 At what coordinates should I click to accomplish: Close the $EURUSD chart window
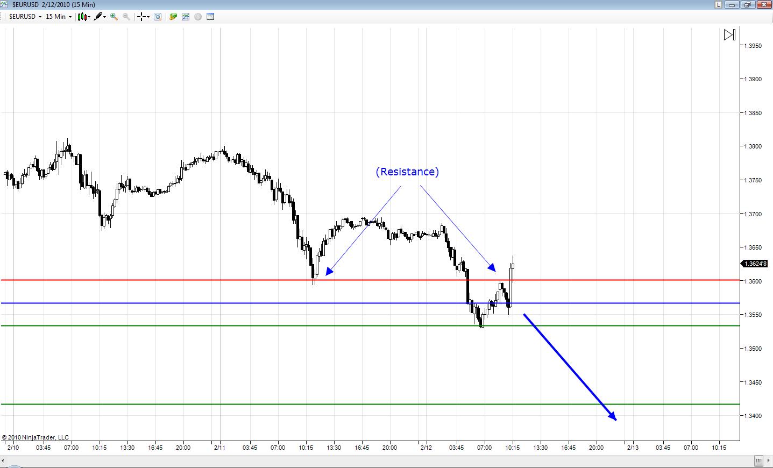[x=764, y=4]
